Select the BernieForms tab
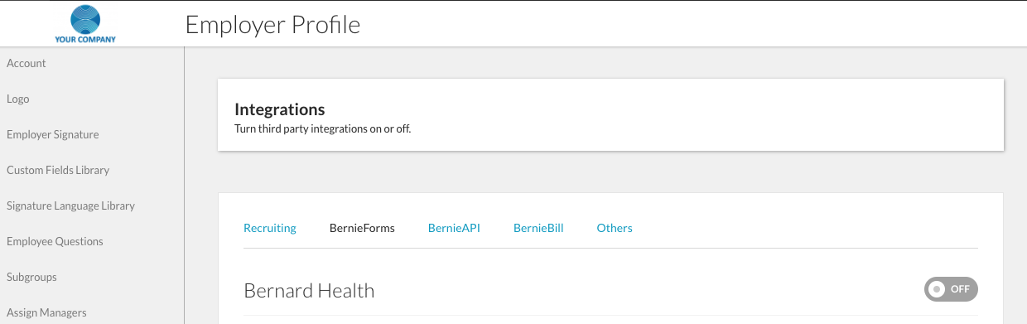This screenshot has width=1027, height=324. point(362,228)
